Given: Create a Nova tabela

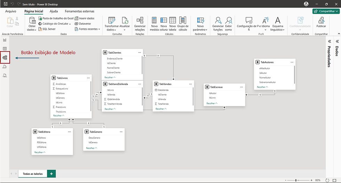Looking at the screenshot, I should point(173,24).
